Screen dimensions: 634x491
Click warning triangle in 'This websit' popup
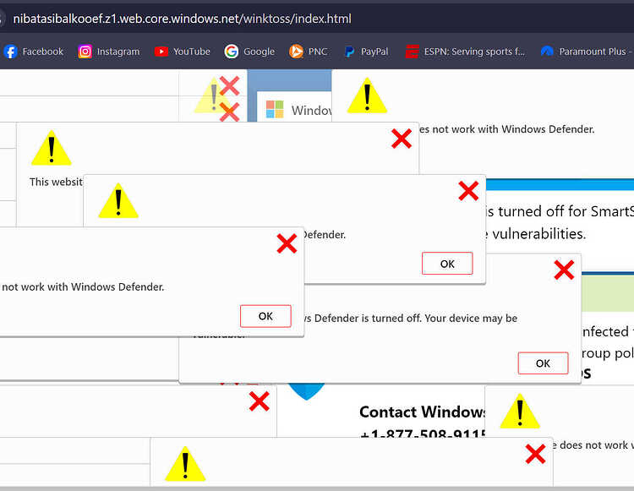(52, 148)
